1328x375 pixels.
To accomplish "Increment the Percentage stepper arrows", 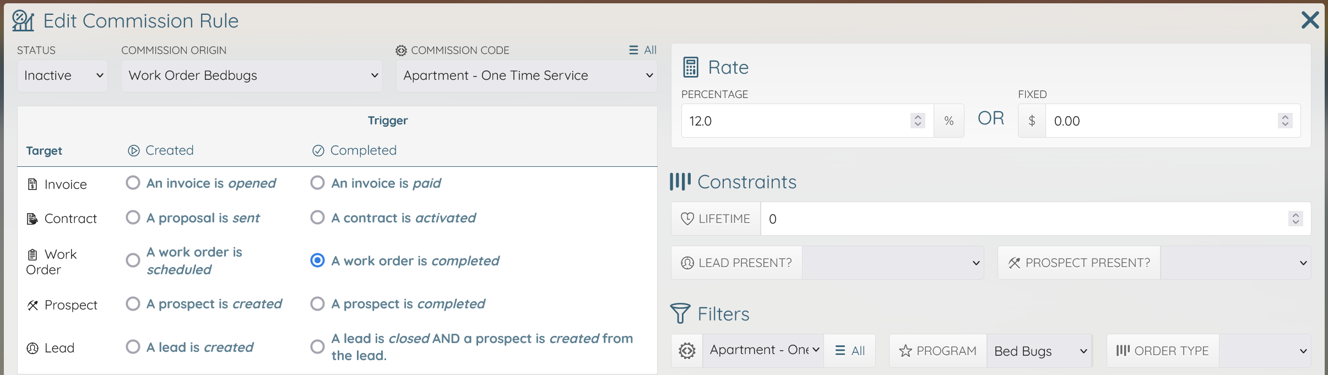I will [x=918, y=117].
